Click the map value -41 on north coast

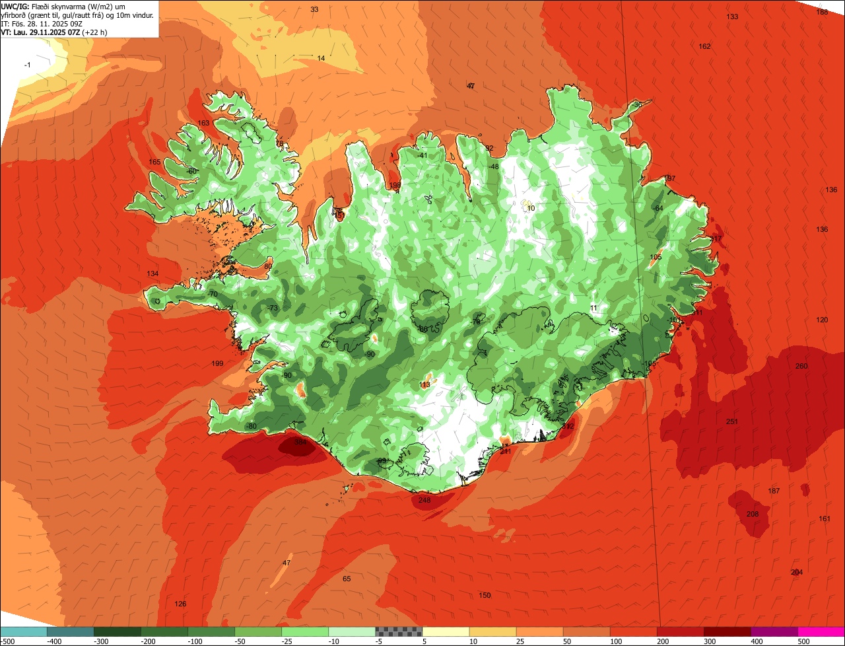422,155
